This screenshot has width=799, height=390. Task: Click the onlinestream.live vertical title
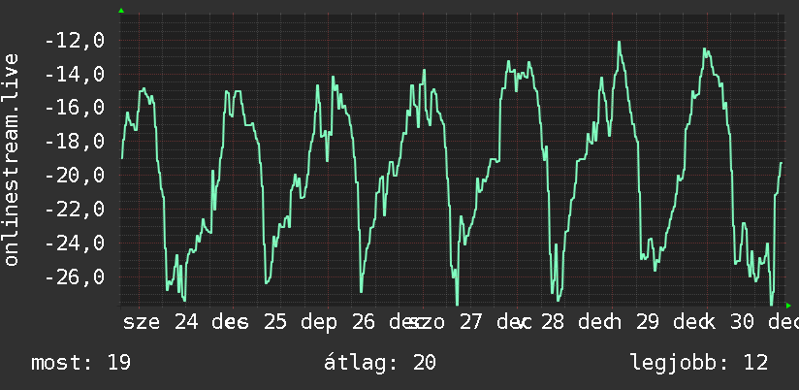point(12,159)
